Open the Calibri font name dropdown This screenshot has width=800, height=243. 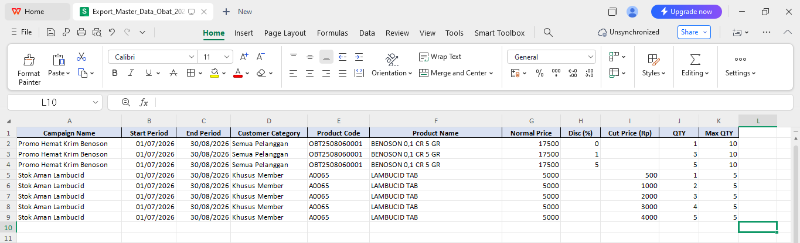[191, 57]
